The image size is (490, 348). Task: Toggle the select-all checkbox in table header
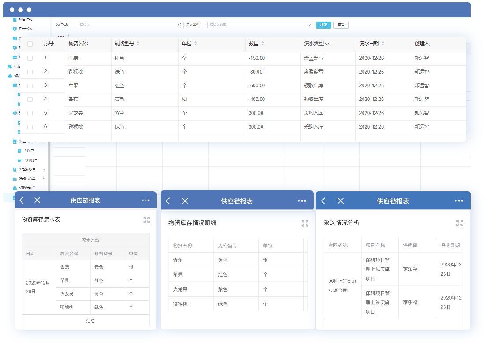coord(30,44)
